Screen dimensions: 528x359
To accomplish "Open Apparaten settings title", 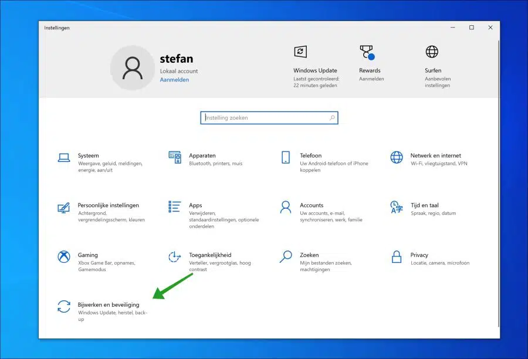I will pyautogui.click(x=202, y=155).
